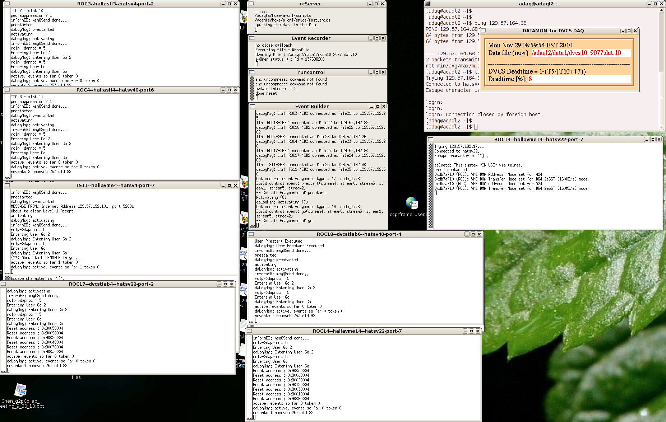Screen dimensions: 666x422
Task: Maximize the TS11--hallavme4 window
Action: pyautogui.click(x=229, y=185)
